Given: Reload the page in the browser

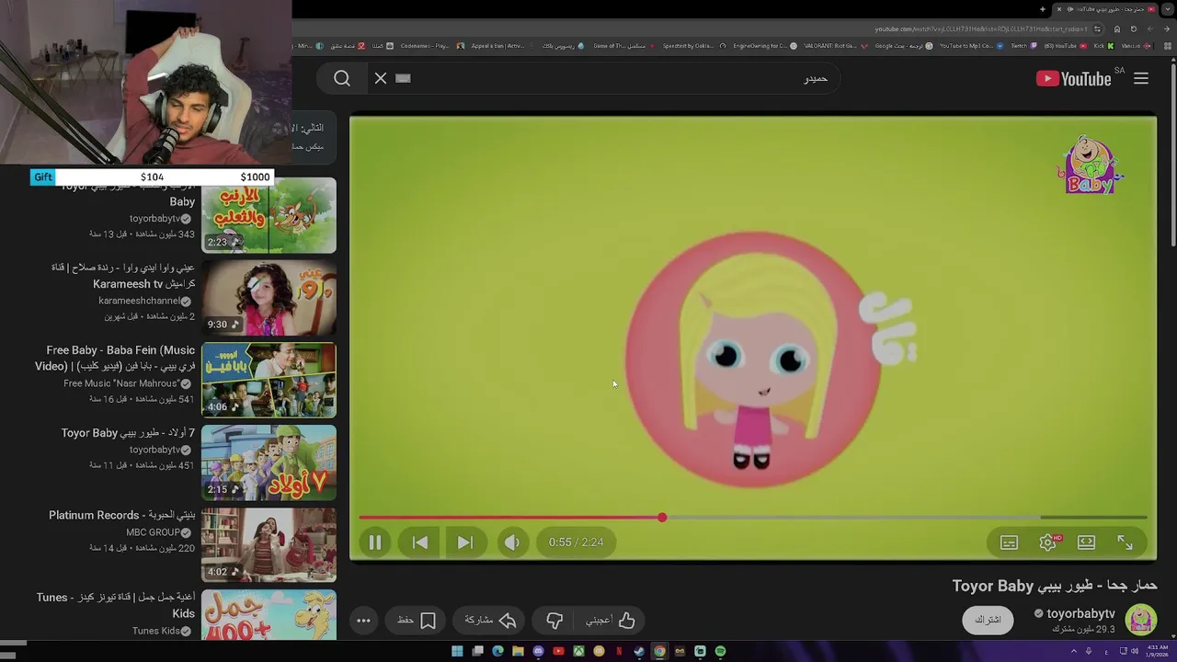Looking at the screenshot, I should (1133, 29).
